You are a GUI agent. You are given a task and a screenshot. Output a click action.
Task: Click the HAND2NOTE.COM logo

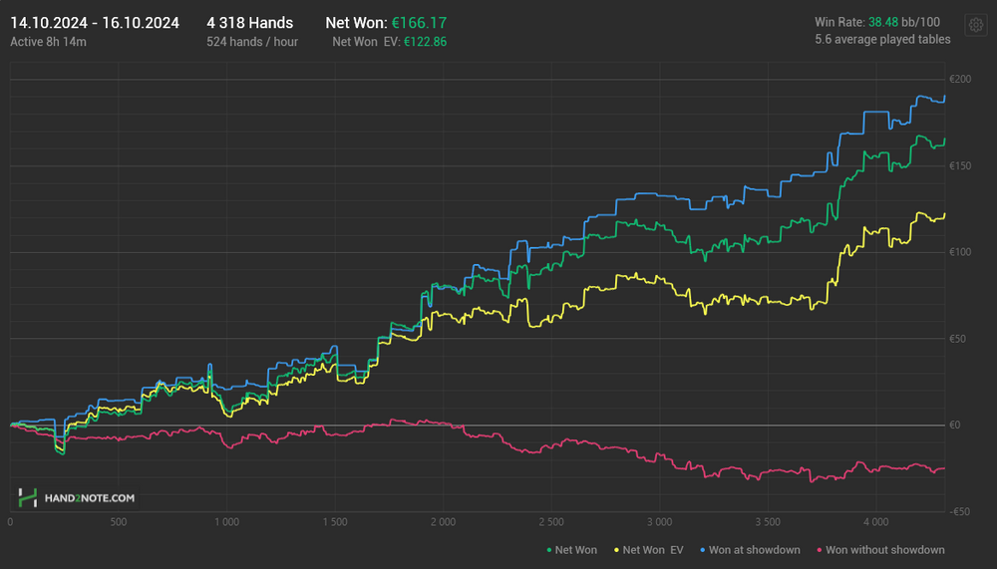77,498
